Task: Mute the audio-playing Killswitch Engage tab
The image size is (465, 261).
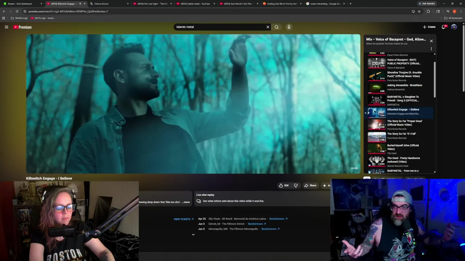Action: [x=80, y=4]
